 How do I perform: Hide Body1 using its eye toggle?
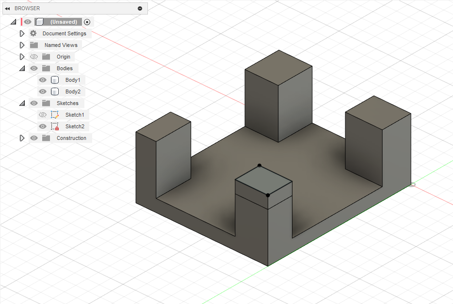pyautogui.click(x=43, y=80)
